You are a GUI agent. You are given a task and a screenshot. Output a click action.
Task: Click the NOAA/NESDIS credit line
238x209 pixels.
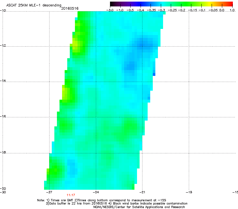click(x=139, y=207)
